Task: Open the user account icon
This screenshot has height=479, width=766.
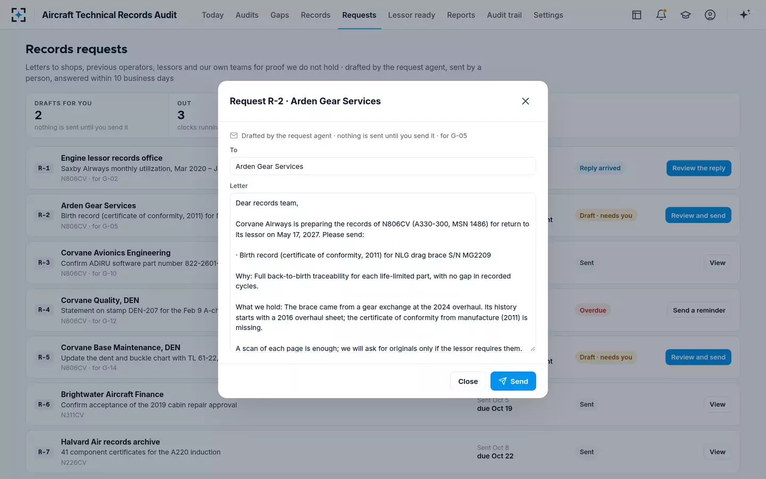Action: [710, 15]
